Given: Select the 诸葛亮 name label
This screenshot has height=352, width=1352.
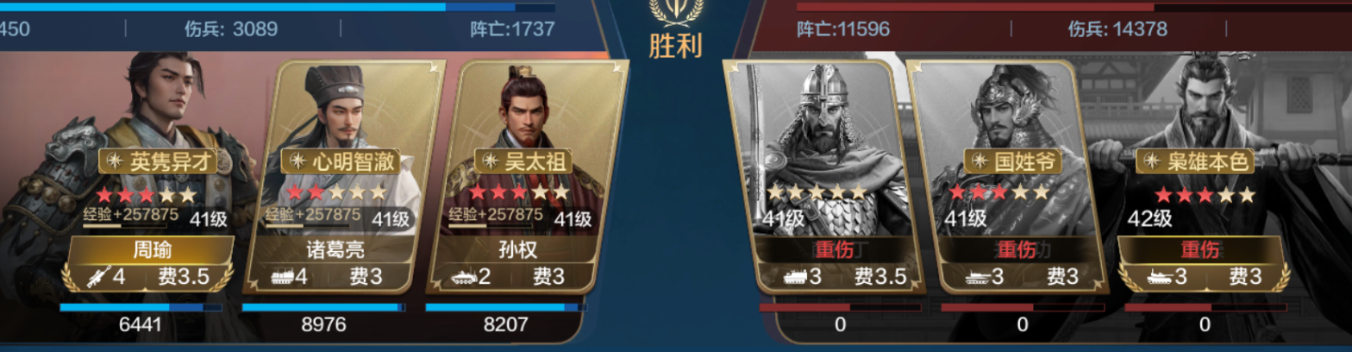Looking at the screenshot, I should pos(331,251).
